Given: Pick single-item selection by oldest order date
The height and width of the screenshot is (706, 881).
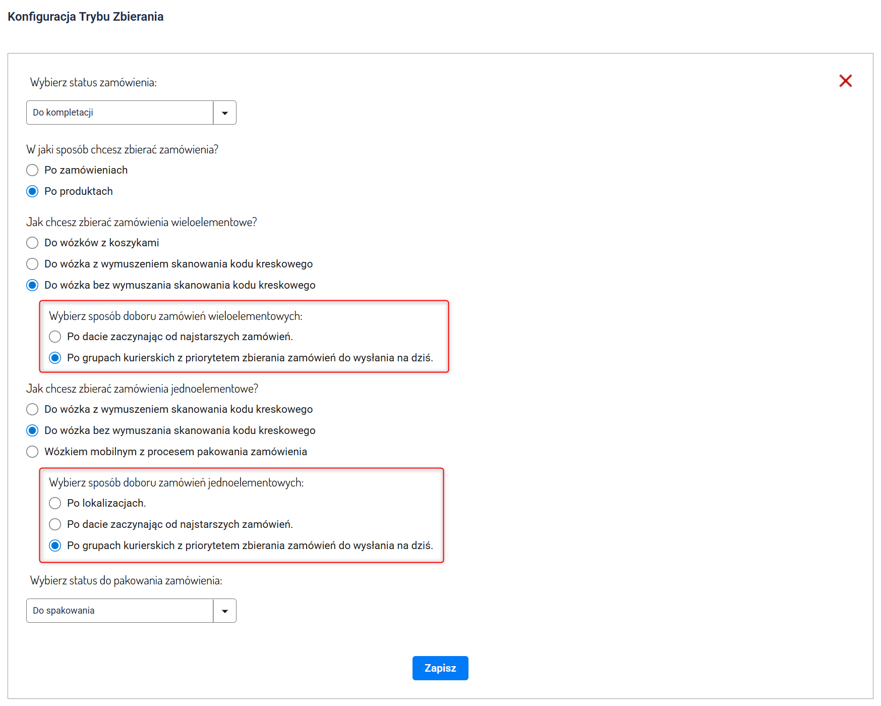Looking at the screenshot, I should (x=55, y=524).
